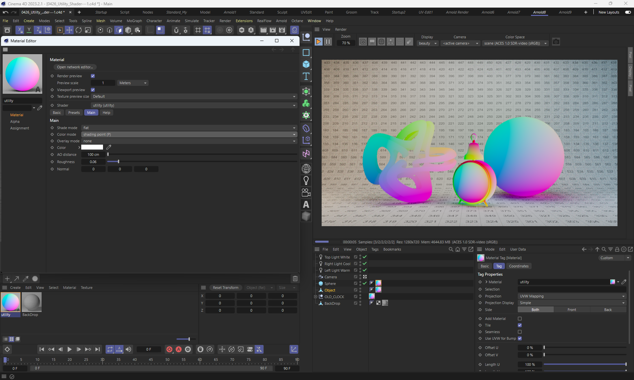
Task: Select the Rotate tool in toolbar
Action: click(79, 30)
